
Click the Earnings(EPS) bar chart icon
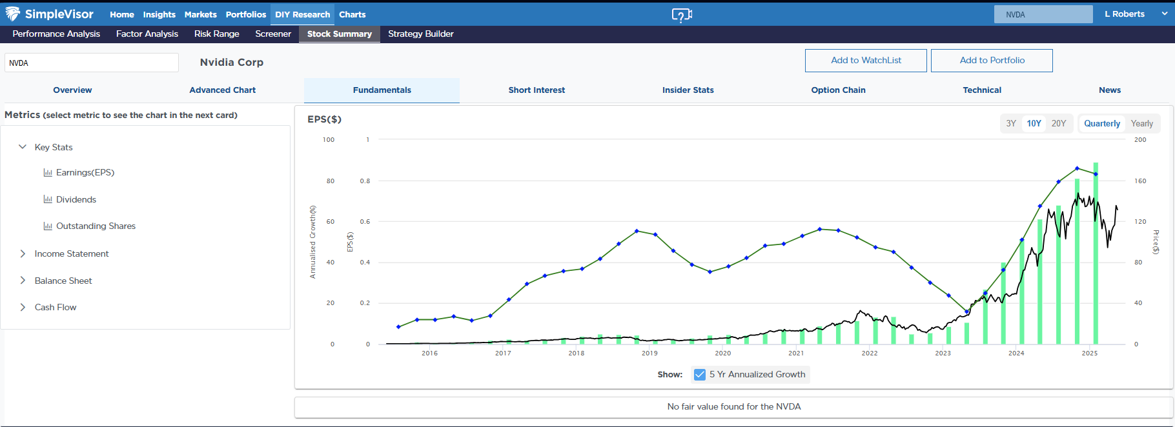point(48,172)
